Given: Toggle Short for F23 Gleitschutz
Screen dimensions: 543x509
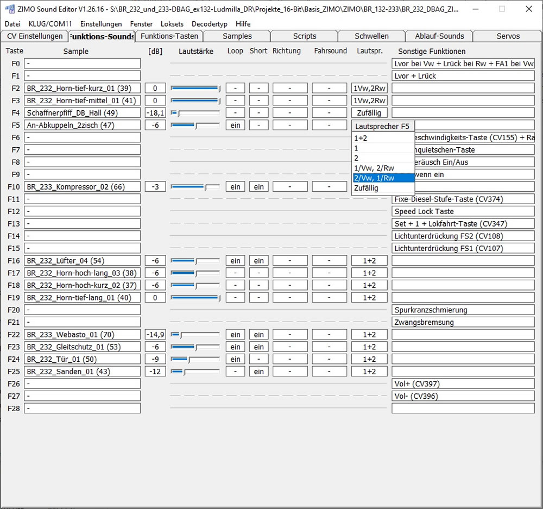Looking at the screenshot, I should [x=258, y=347].
